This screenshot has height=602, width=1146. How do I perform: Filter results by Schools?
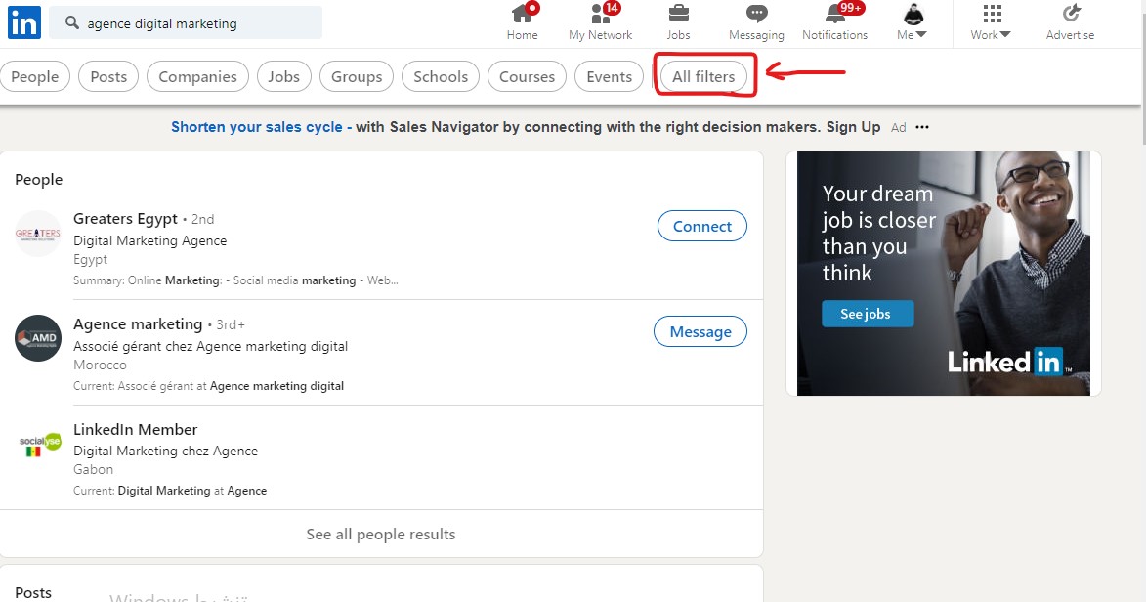pos(441,77)
